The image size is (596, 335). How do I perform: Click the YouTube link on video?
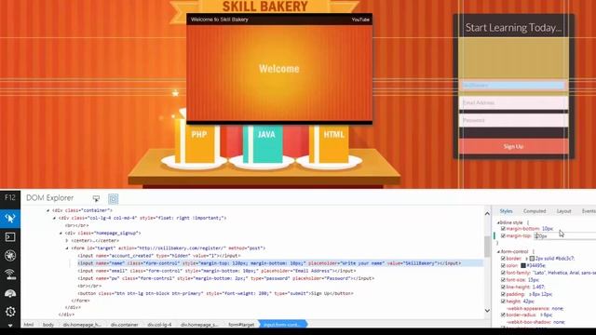click(360, 20)
